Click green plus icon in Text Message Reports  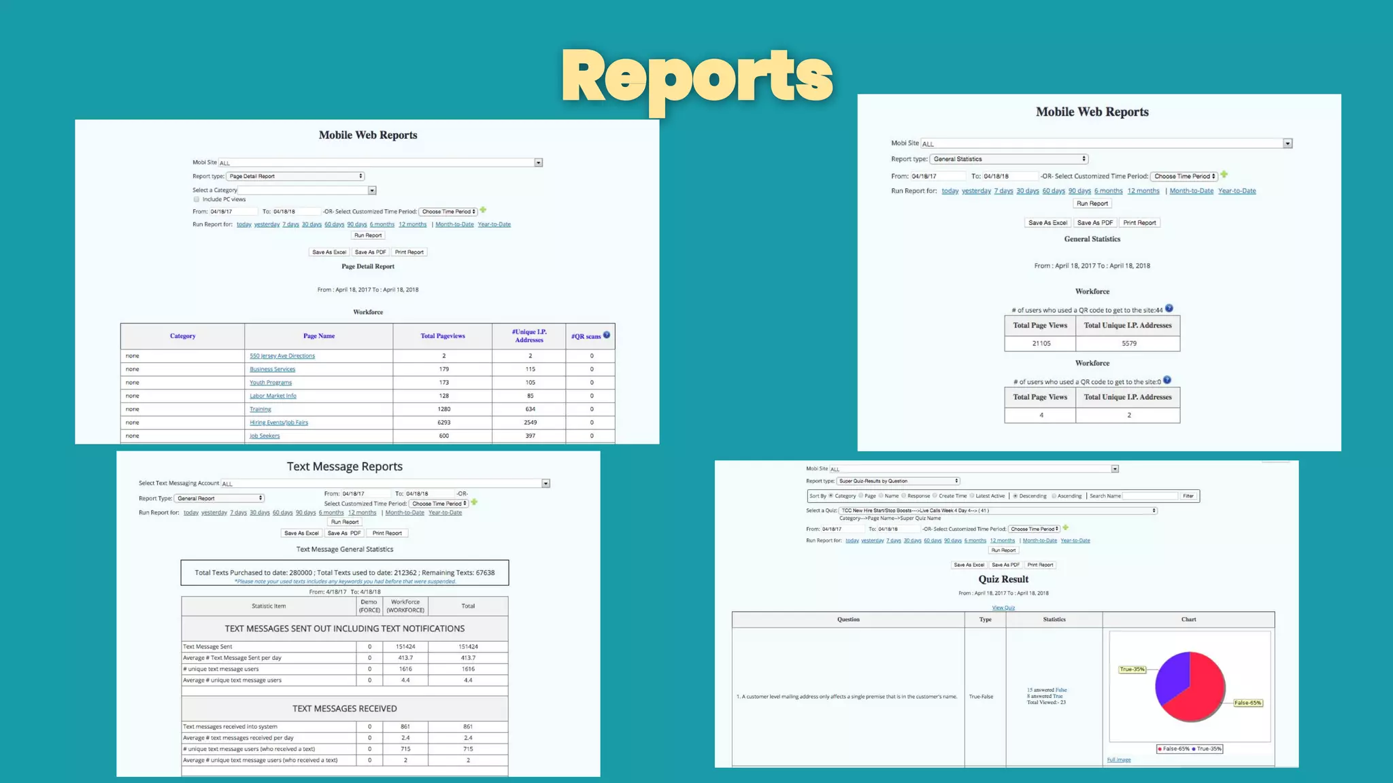click(x=474, y=502)
